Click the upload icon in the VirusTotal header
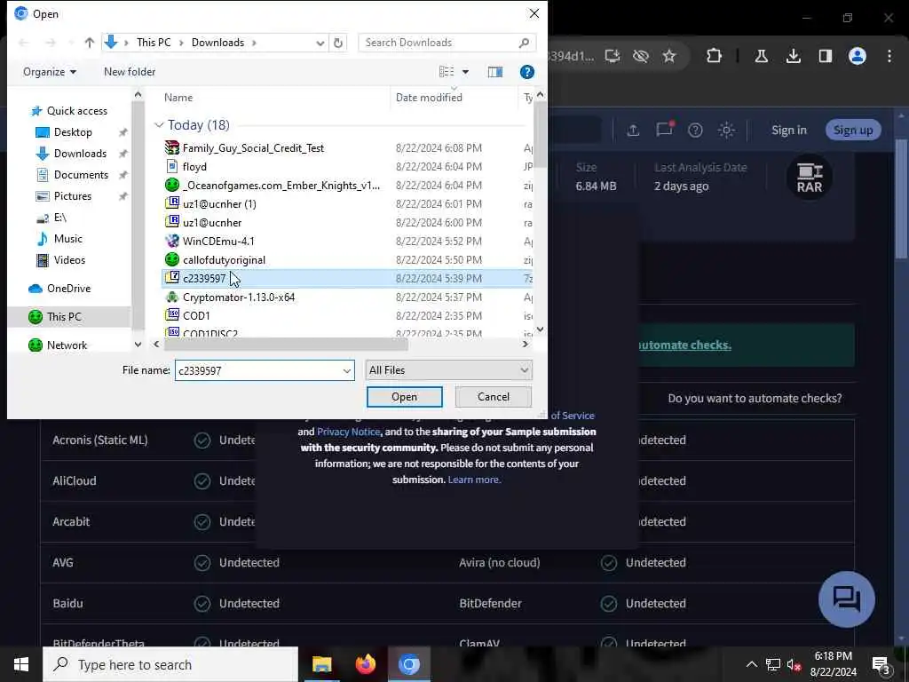 pos(633,130)
